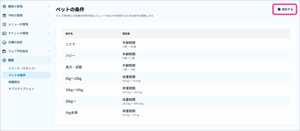Expand the チケットの管理 chevron
Image resolution: width=300 pixels, height=131 pixels.
[49, 33]
